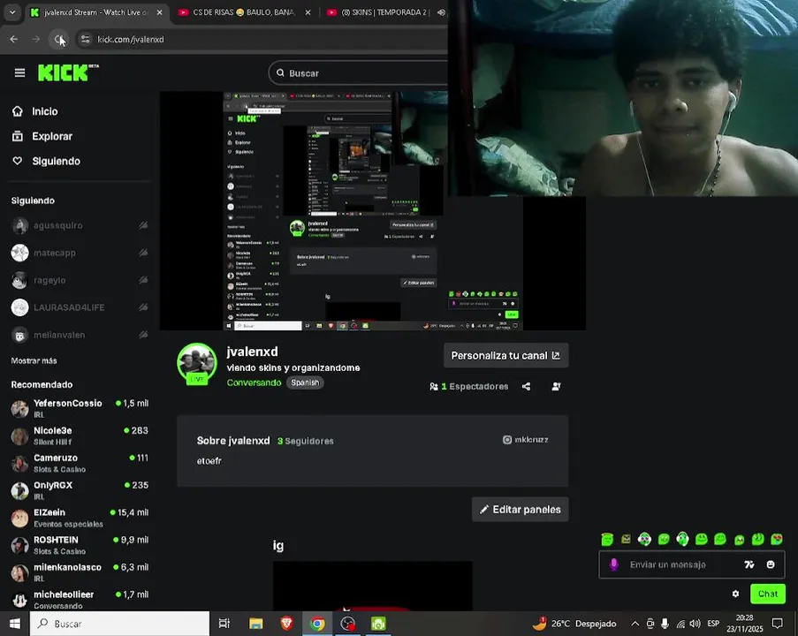Open the emoji picker smiley icon
Image resolution: width=798 pixels, height=636 pixels.
[771, 564]
